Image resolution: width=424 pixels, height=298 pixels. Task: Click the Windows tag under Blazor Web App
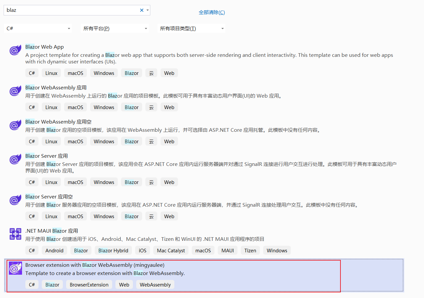[x=104, y=73]
